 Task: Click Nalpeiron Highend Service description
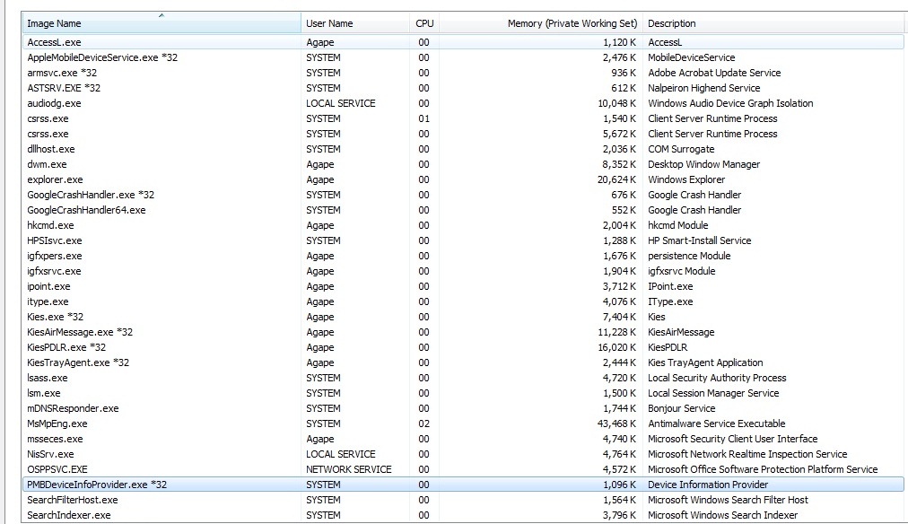(x=703, y=88)
